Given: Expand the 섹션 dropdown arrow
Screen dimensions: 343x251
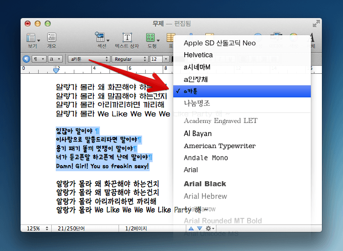Looking at the screenshot, I should (x=108, y=41).
